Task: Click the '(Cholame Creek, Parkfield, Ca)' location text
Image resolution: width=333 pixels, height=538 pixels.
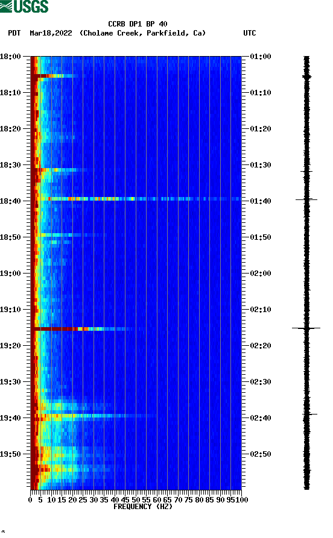Action: (142, 33)
